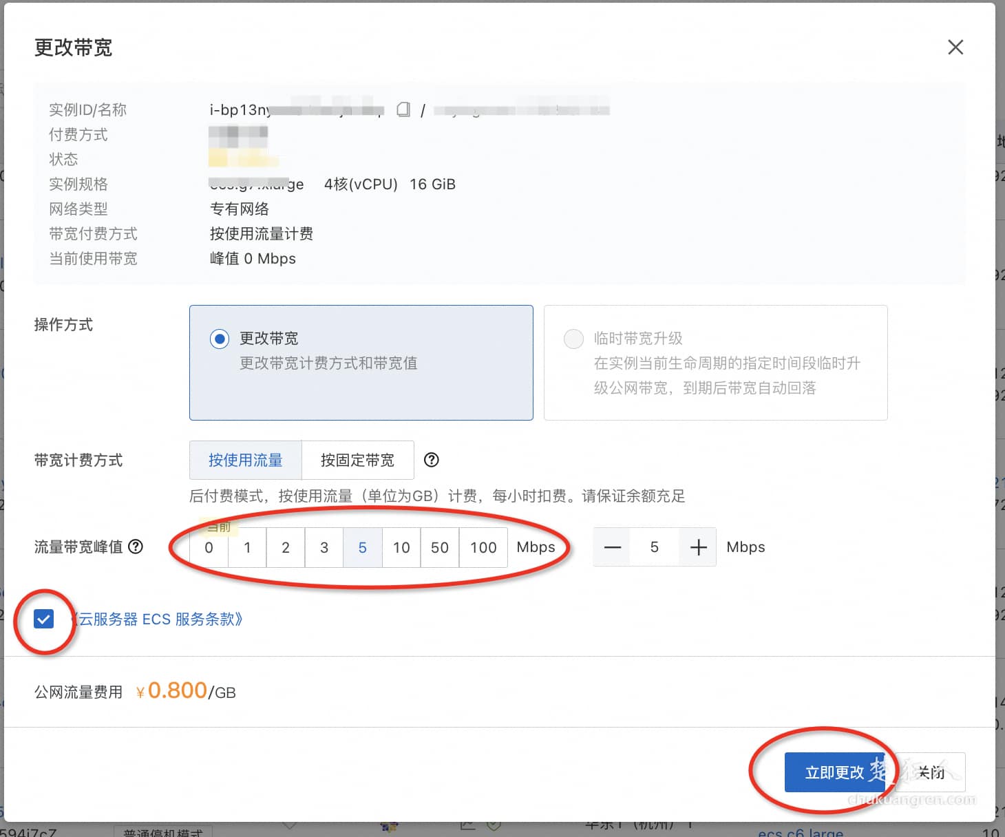This screenshot has width=1005, height=837.
Task: Click the 立即更改 confirm button
Action: tap(836, 772)
